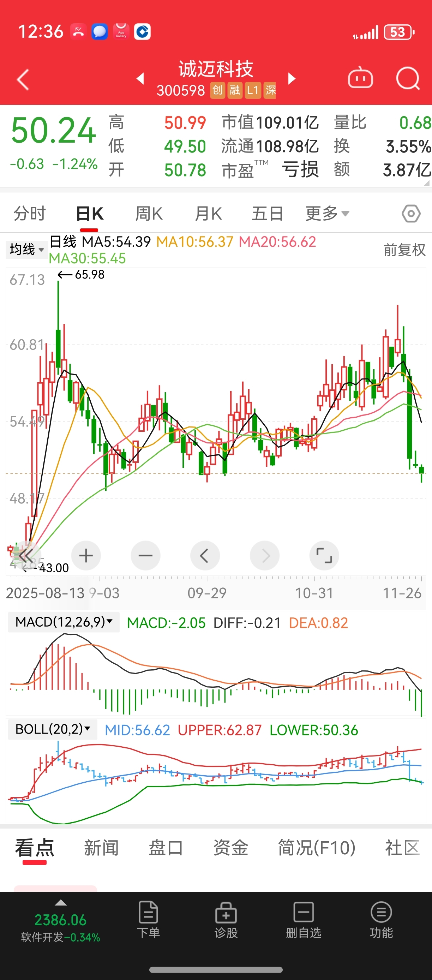Screen dimensions: 432x980
Task: Open 下单 order icon
Action: point(148,920)
